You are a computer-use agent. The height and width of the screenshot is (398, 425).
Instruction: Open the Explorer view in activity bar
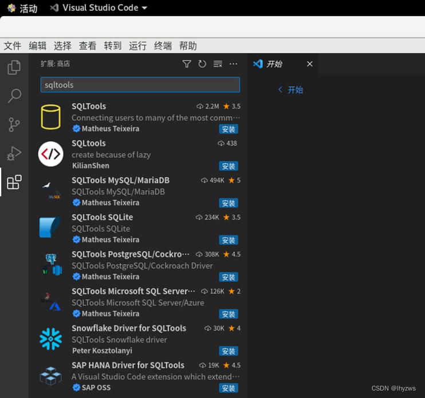tap(14, 67)
